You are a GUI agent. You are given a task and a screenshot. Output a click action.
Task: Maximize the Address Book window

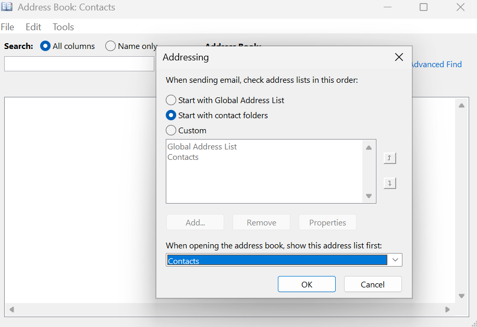pyautogui.click(x=423, y=7)
